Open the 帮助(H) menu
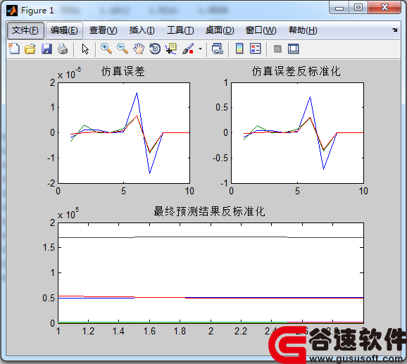Viewport: 407px width, 364px height. [303, 30]
